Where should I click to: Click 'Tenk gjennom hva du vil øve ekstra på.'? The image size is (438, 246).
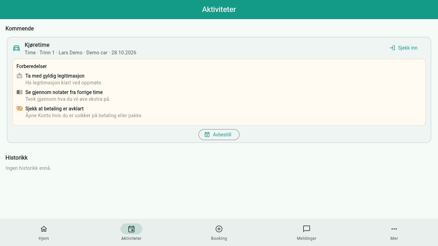coord(68,99)
